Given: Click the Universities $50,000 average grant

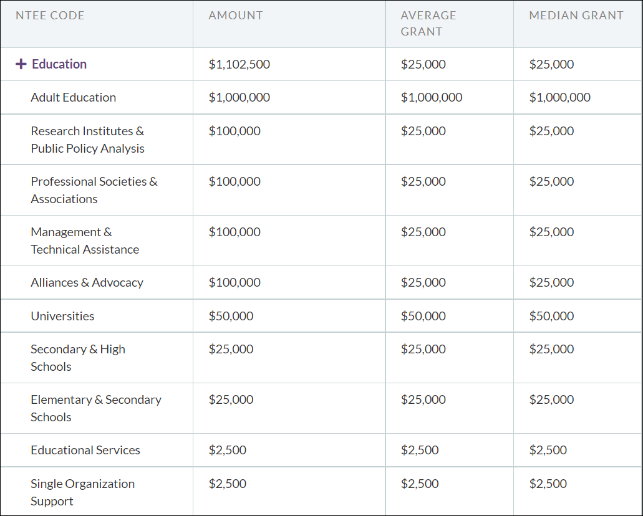Looking at the screenshot, I should (x=423, y=316).
